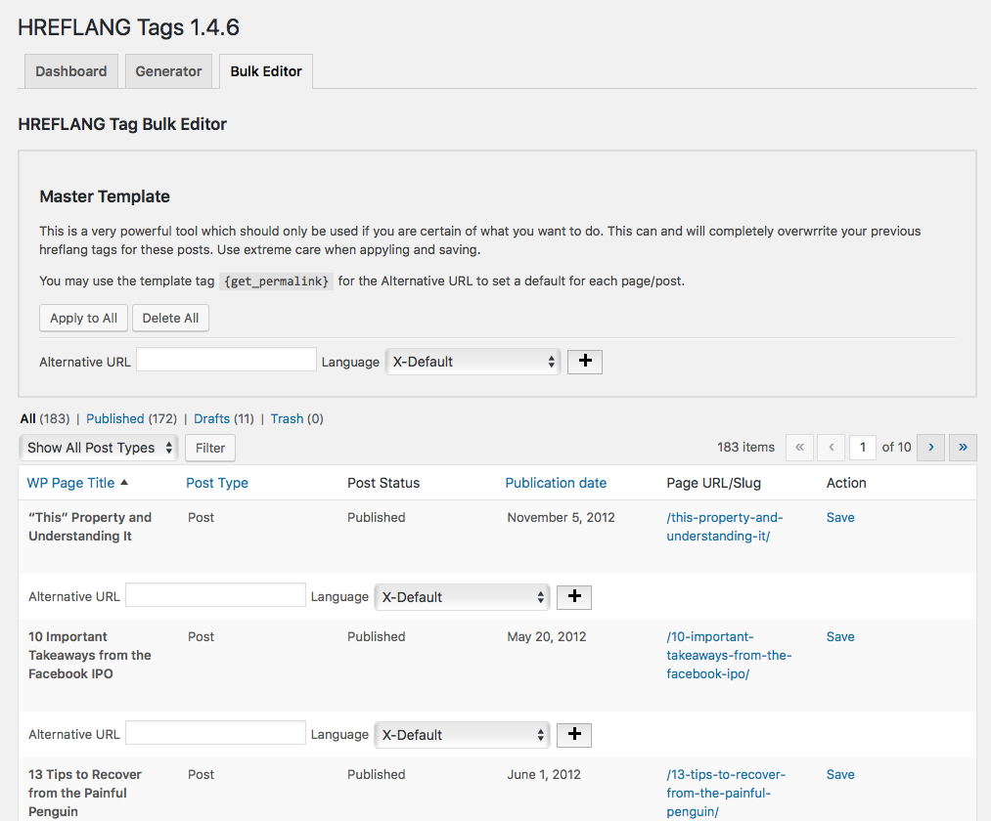Open Language dropdown for "This" Property post
Viewport: 991px width, 821px height.
coord(463,596)
